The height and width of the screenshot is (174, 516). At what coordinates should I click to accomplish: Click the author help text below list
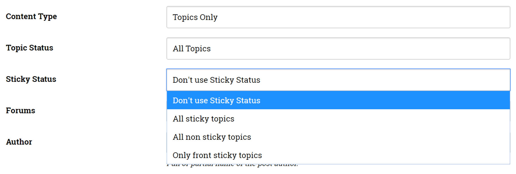point(232,165)
